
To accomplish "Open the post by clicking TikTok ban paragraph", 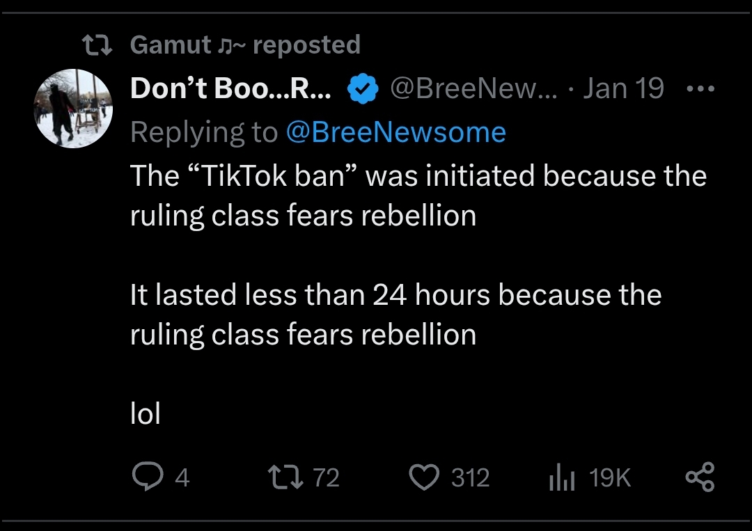I will (418, 196).
